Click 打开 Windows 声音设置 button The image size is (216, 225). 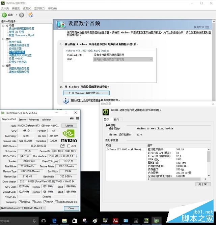pos(86,93)
